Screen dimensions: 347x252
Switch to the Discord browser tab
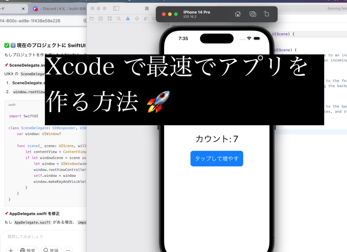(60, 9)
